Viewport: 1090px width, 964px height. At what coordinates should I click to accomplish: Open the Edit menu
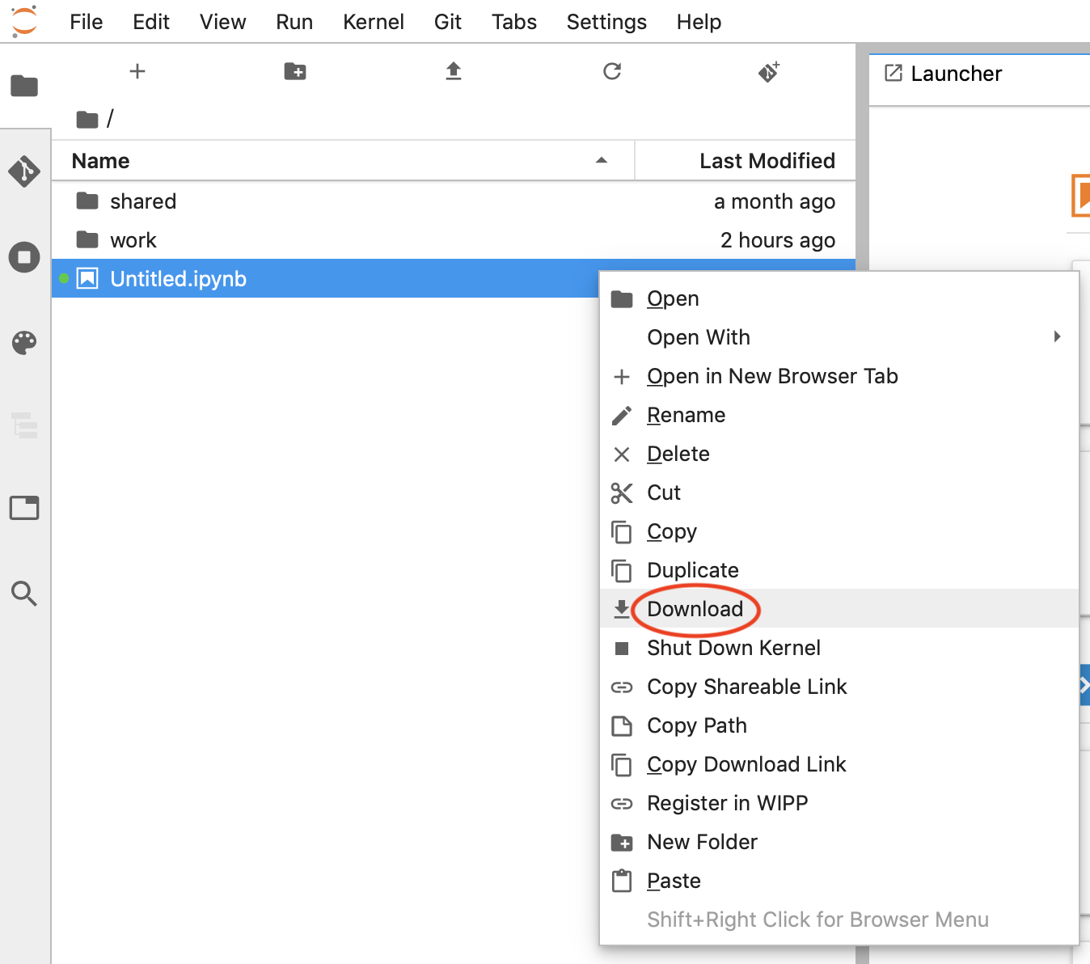pyautogui.click(x=151, y=22)
